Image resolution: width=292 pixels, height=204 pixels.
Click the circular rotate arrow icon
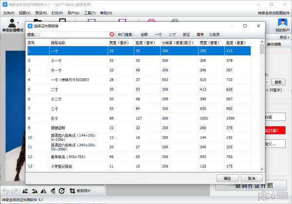(61, 191)
